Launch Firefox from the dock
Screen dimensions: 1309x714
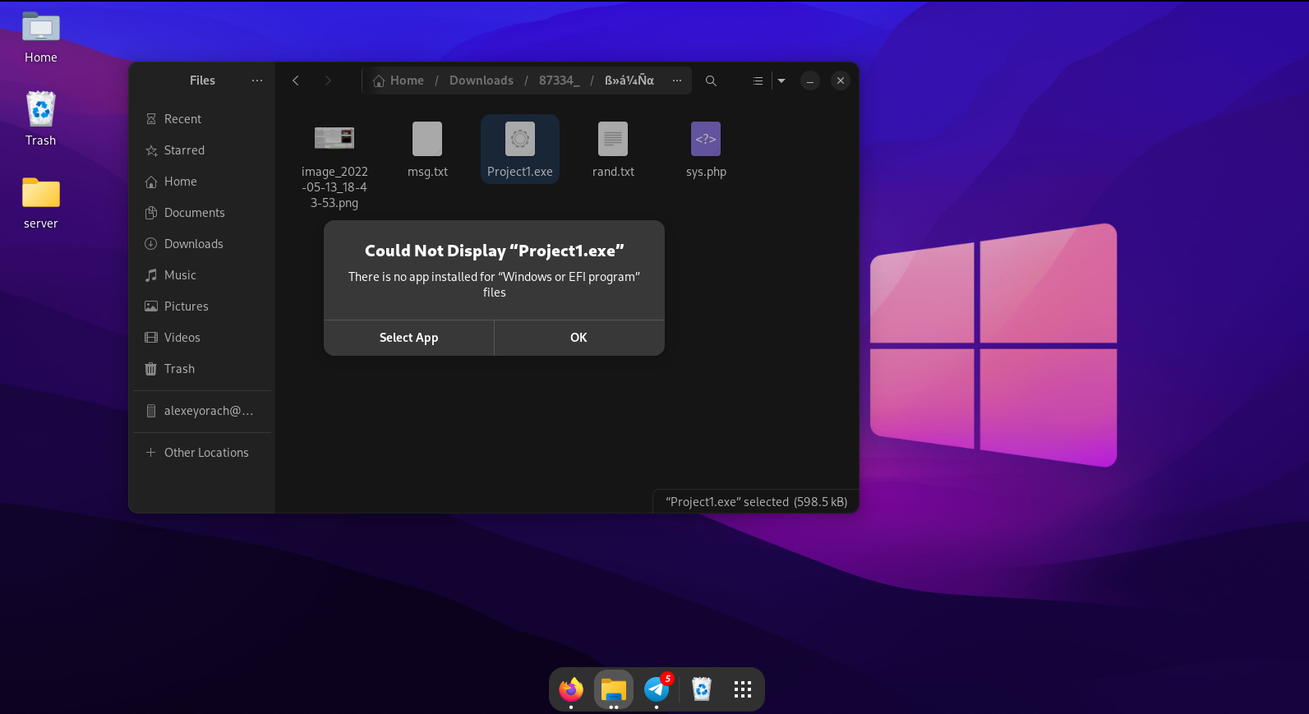click(x=571, y=689)
